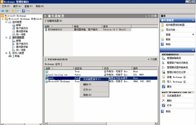Viewport: 196px width, 125px height.
Task: Click 属性 action under EXCHANGE2010
Action: (x=169, y=87)
